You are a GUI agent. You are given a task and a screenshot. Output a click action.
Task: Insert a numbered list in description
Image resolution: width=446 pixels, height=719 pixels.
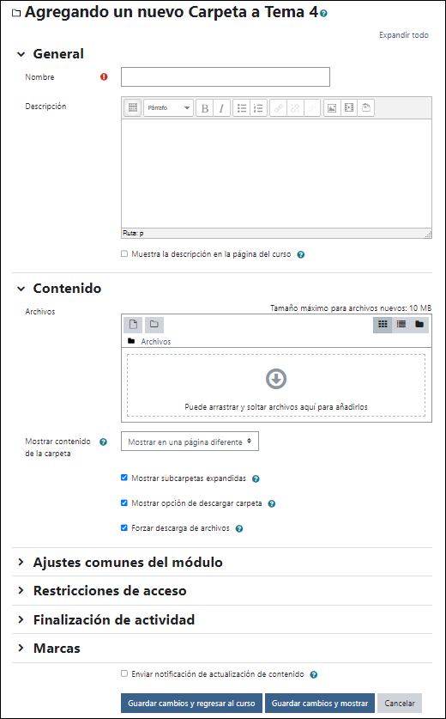click(259, 108)
